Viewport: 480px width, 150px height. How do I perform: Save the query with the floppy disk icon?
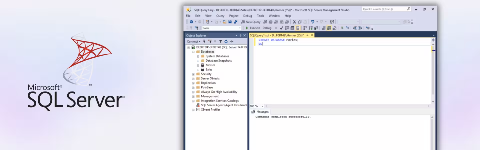[230, 22]
